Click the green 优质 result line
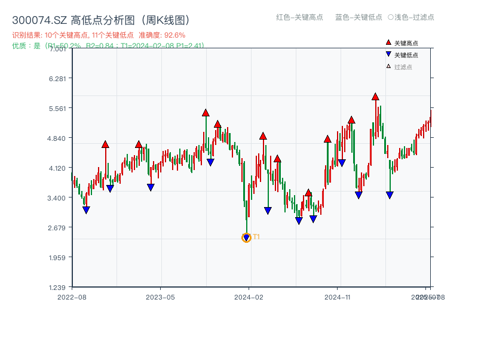This screenshot has width=478, height=358. [x=108, y=46]
